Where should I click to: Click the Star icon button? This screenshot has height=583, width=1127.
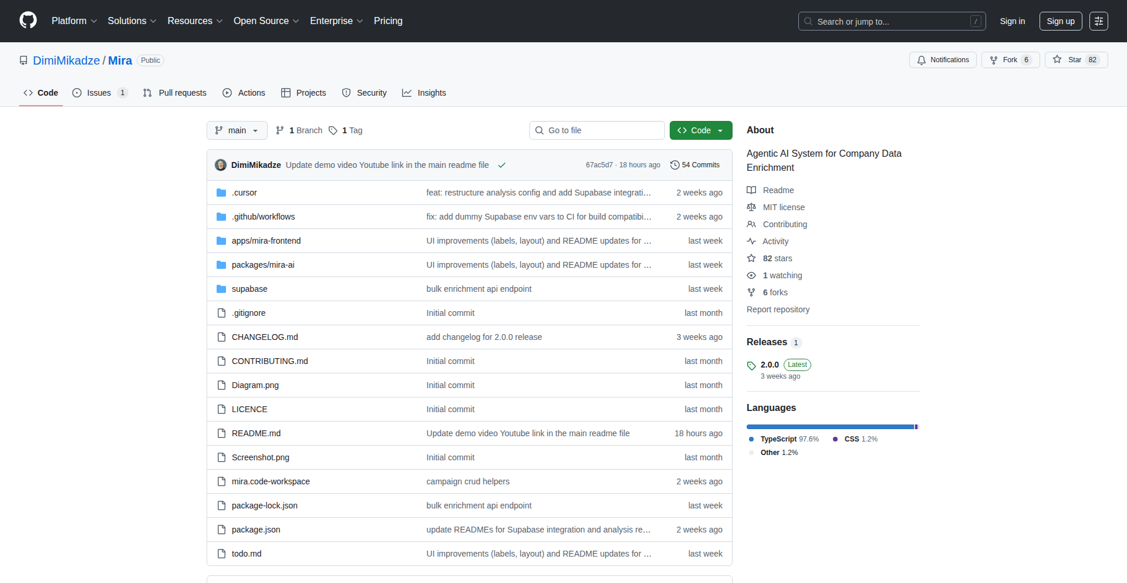[1057, 60]
